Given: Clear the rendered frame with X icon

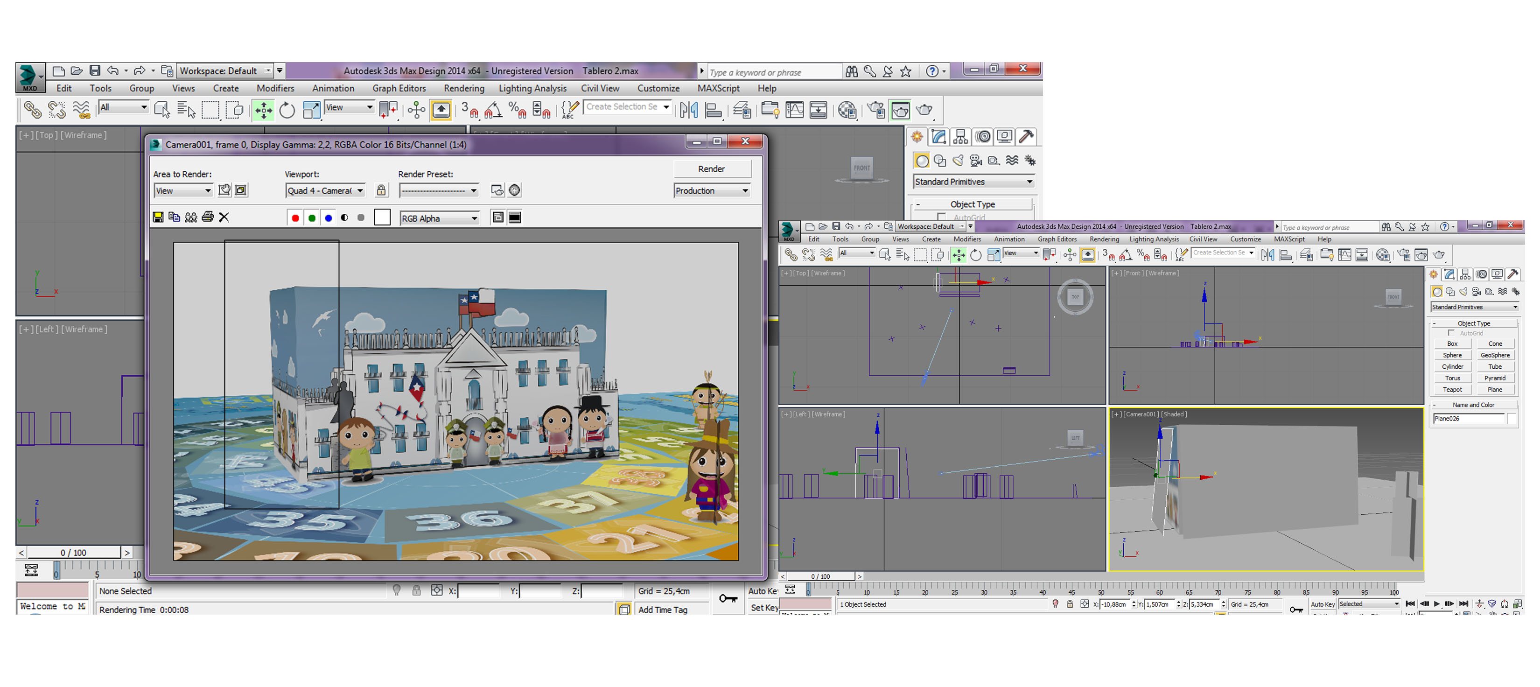Looking at the screenshot, I should click(224, 217).
